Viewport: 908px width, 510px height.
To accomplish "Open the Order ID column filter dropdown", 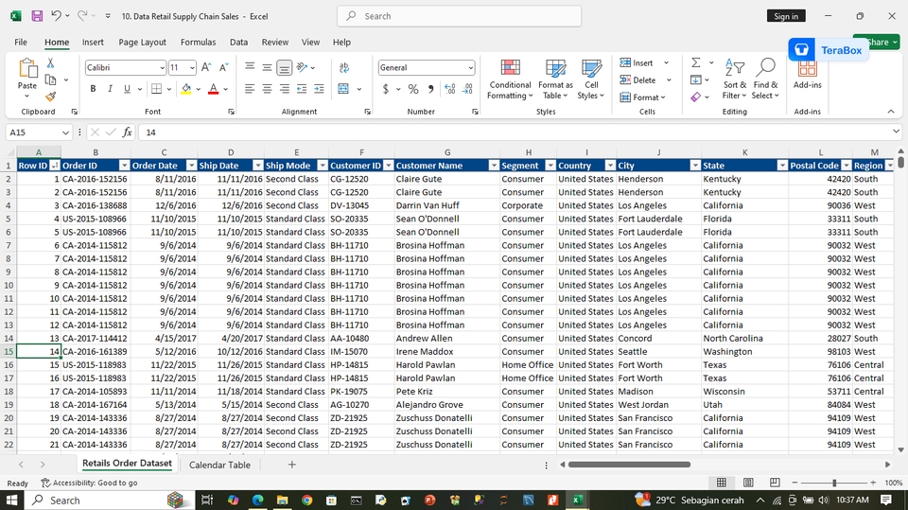I will tap(124, 166).
